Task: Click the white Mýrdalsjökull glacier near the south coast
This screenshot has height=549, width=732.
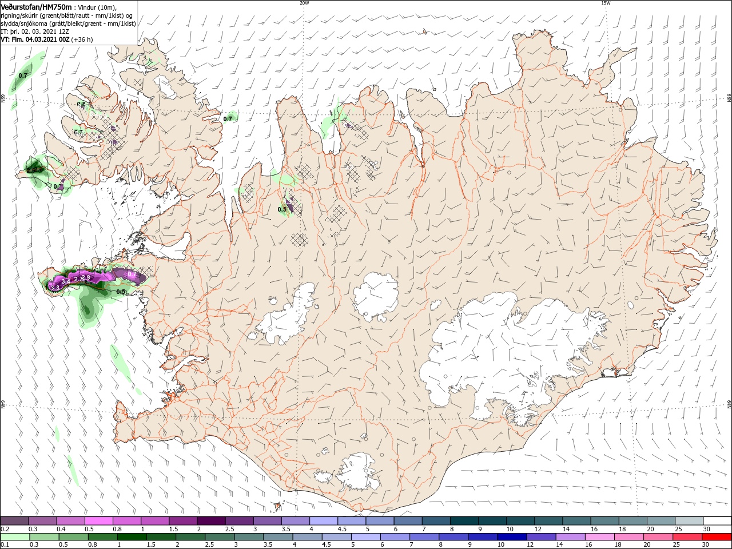Action: [359, 471]
